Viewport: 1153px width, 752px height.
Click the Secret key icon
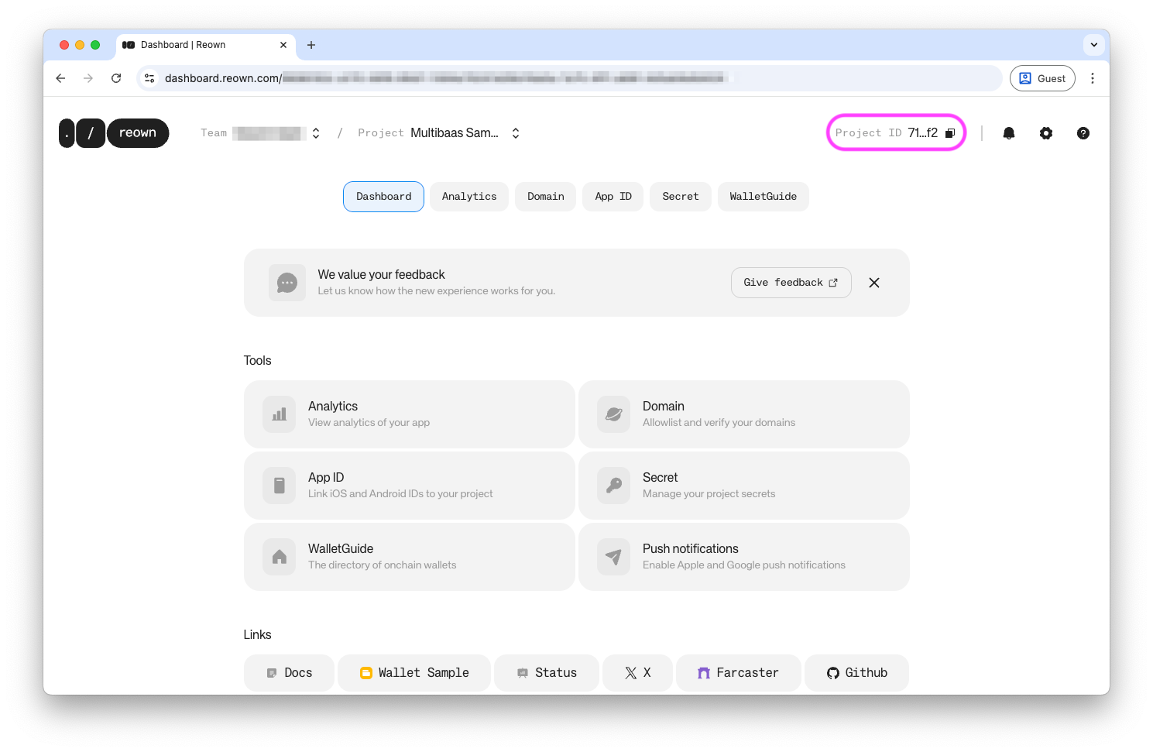pos(613,485)
